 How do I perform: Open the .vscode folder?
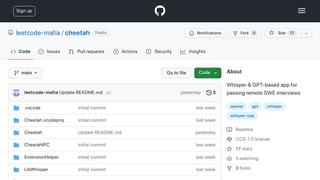[x=32, y=108]
